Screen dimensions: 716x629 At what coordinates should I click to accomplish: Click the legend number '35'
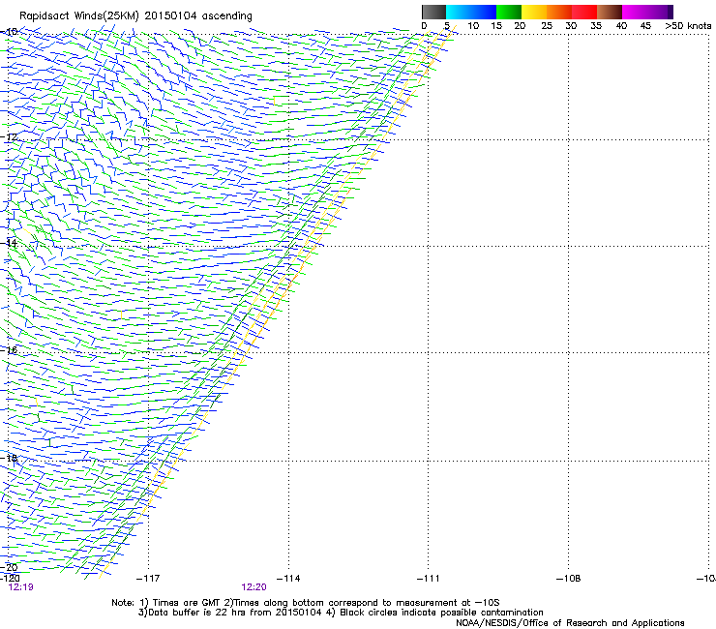pyautogui.click(x=596, y=25)
